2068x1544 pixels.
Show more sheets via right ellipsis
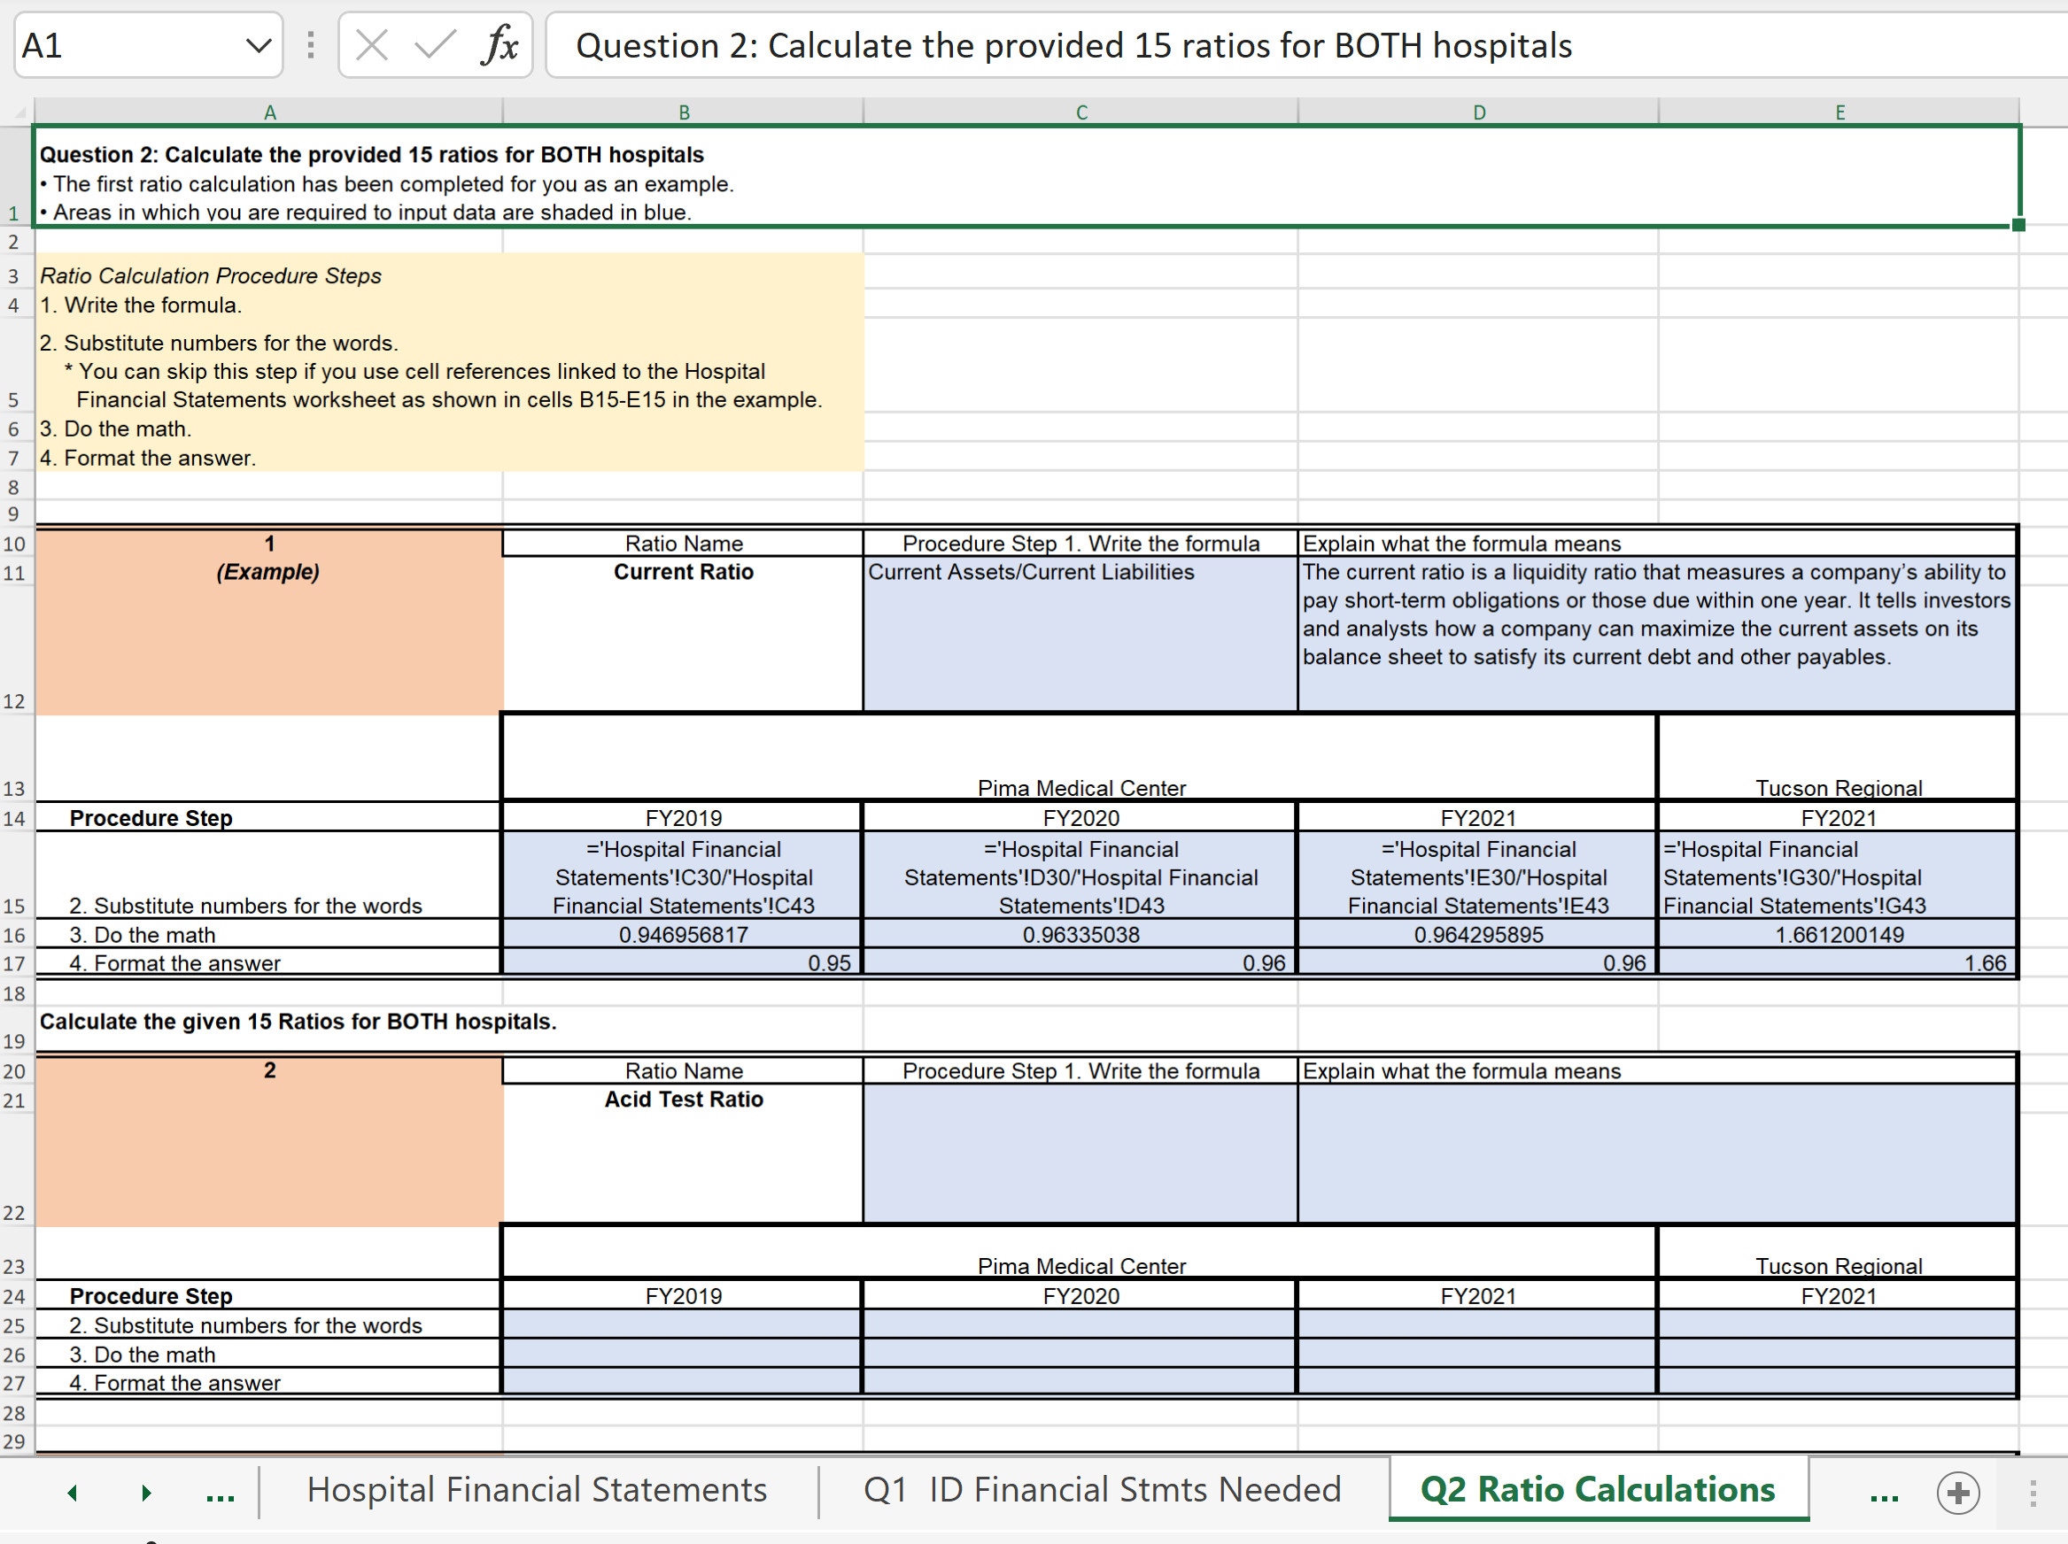[x=1883, y=1493]
